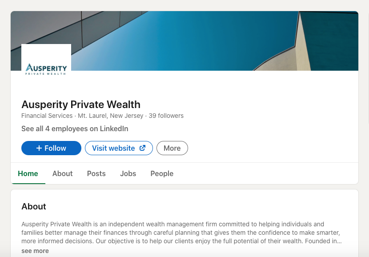Click the Ausperity Private Wealth logo
This screenshot has height=257, width=369.
tap(46, 69)
